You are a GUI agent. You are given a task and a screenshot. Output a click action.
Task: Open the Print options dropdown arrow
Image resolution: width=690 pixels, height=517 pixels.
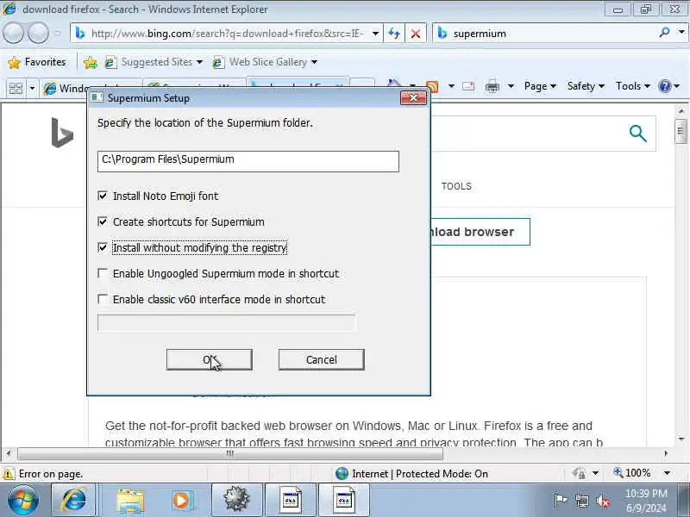[x=511, y=86]
